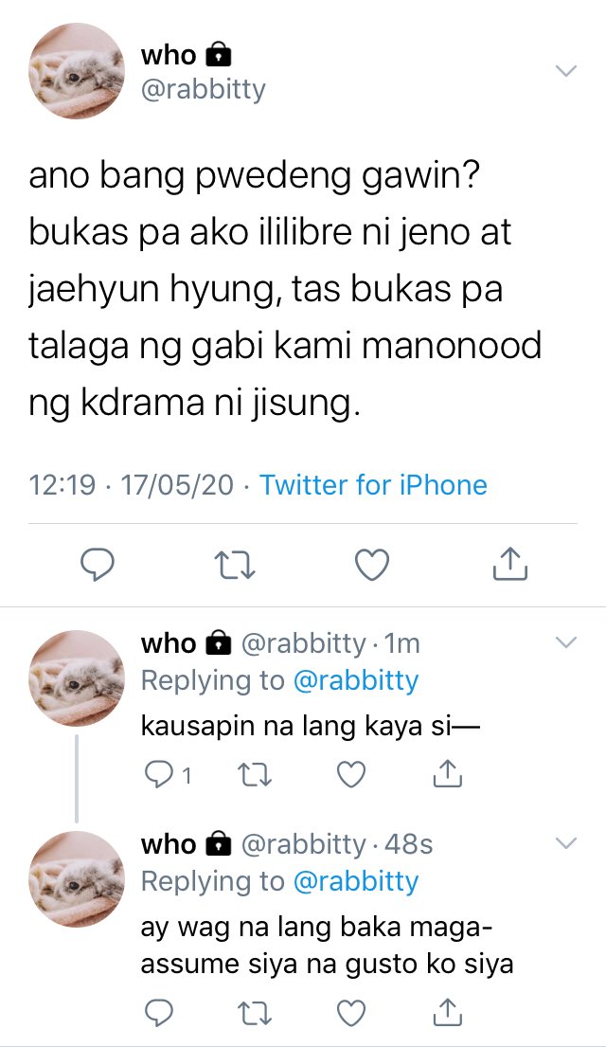The width and height of the screenshot is (606, 1047).
Task: Like the 'kausapin na lang kaya si' reply
Action: click(351, 774)
